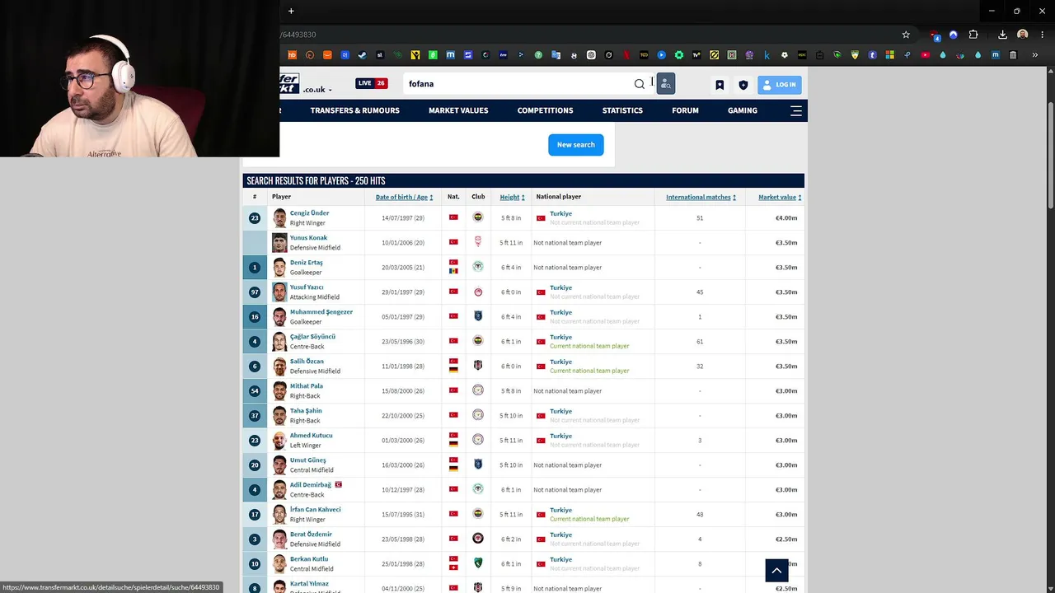Screen dimensions: 1055x593
Task: Open Çağlar Söyüncü's player profile link
Action: pos(312,337)
